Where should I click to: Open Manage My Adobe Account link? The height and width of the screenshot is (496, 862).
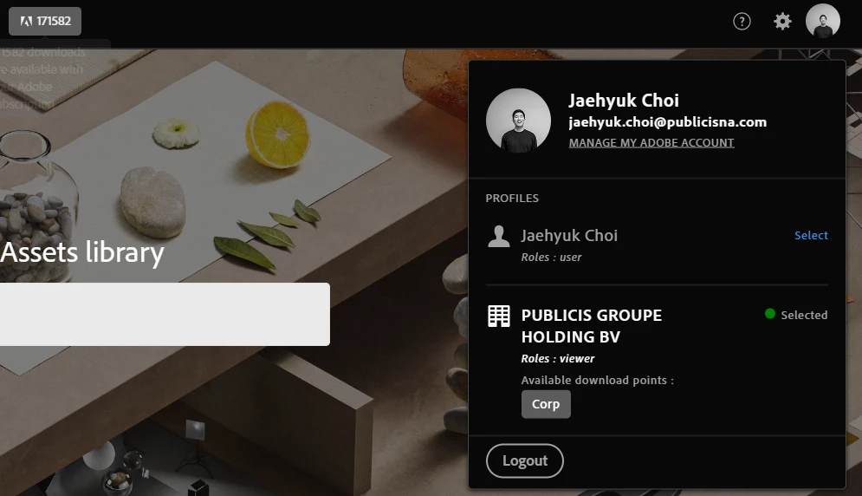[x=651, y=142]
